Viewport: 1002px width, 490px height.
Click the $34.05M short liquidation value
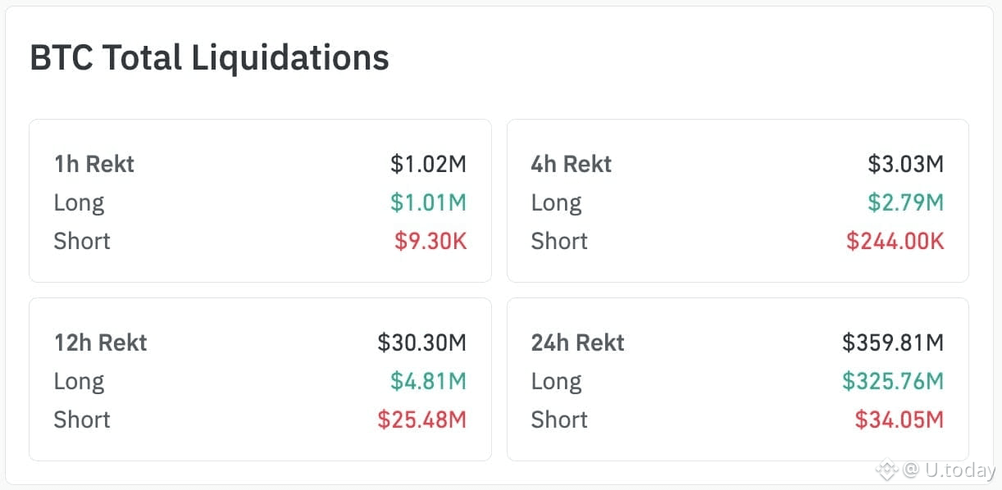click(899, 420)
